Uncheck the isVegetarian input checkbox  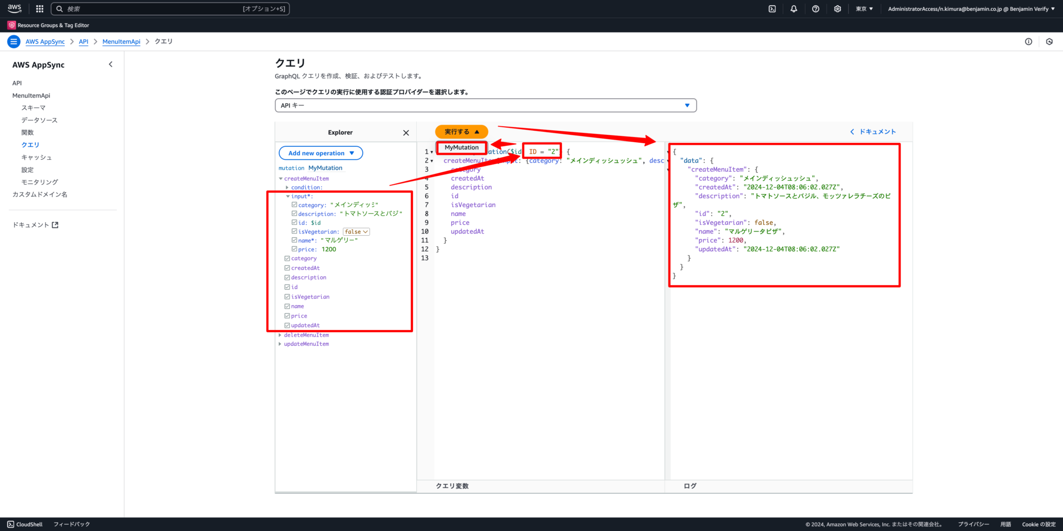click(x=294, y=232)
